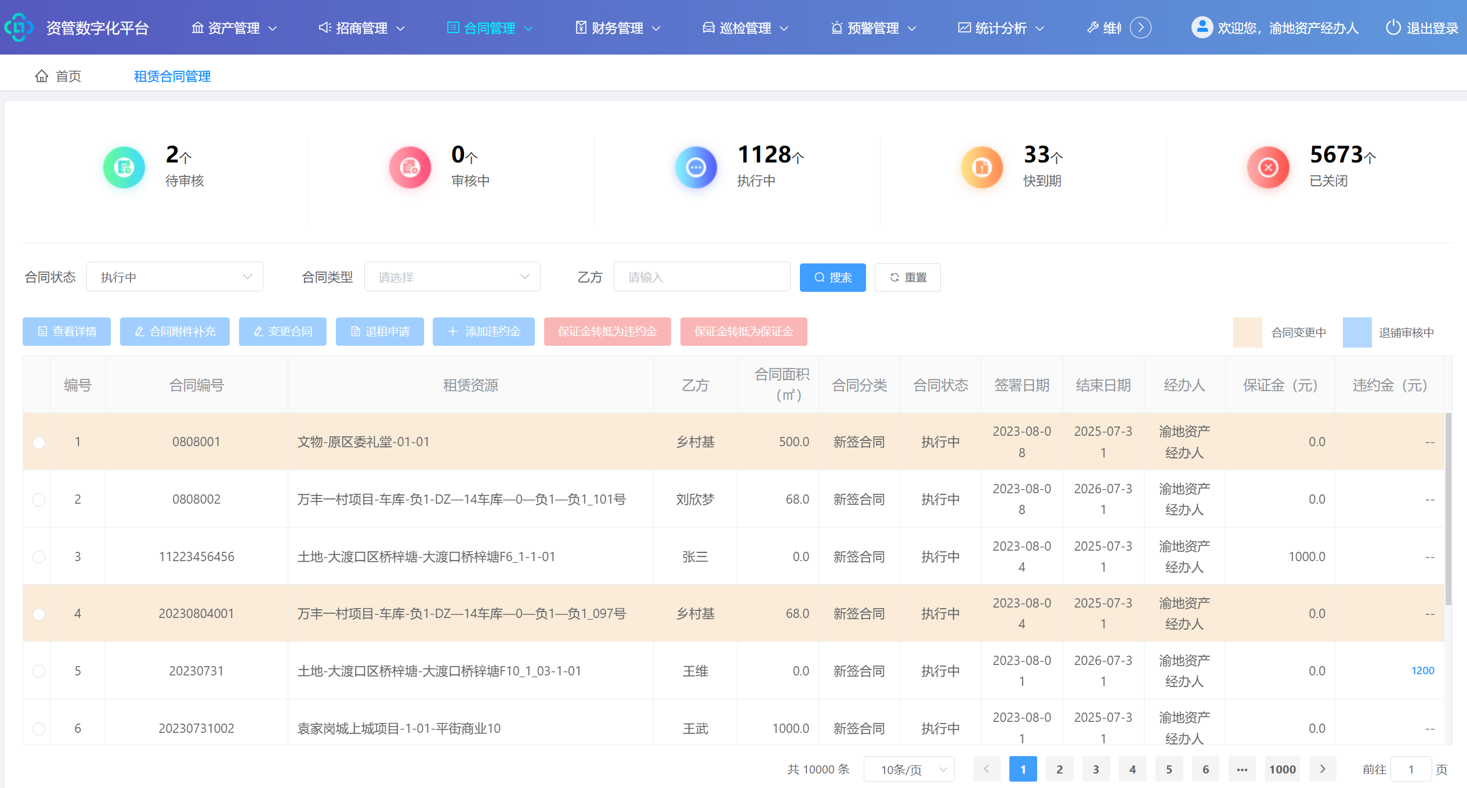Viewport: 1467px width, 788px height.
Task: Click the 合同编号 column header
Action: click(x=197, y=385)
